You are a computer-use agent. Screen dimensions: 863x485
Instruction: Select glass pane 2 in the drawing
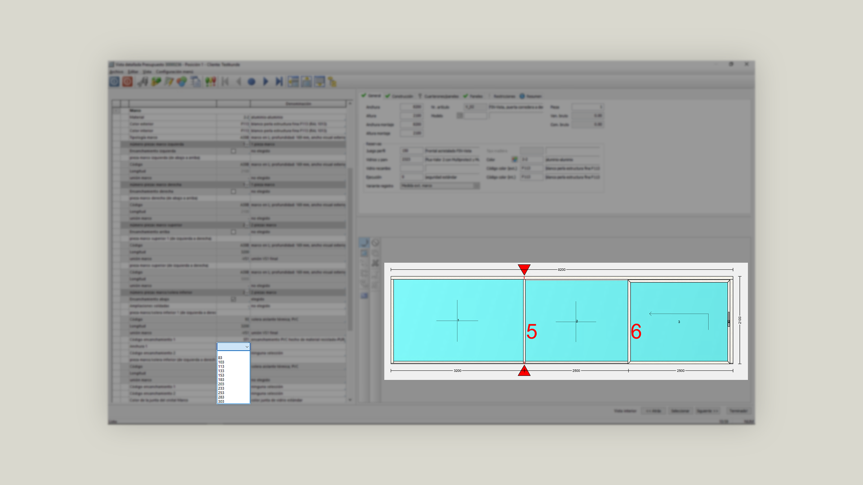coord(576,321)
